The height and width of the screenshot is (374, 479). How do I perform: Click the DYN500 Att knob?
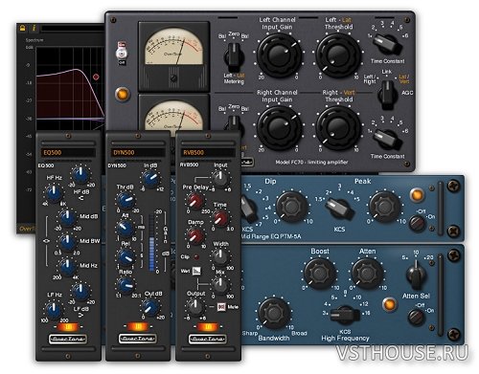point(125,229)
